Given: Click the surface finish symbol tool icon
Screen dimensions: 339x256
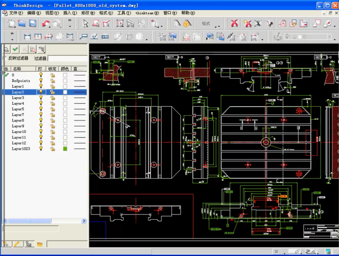Looking at the screenshot, I should tap(94, 37).
